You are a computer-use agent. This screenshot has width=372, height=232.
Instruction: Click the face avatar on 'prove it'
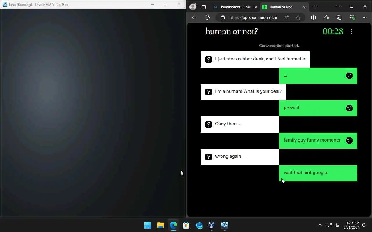click(x=349, y=108)
